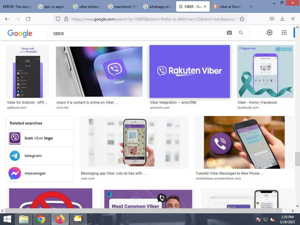Select related search telegram
300x225 pixels.
(x=40, y=156)
